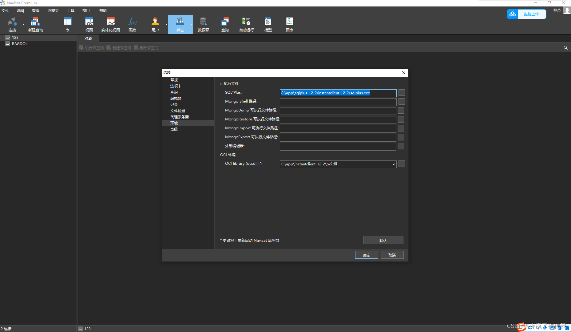This screenshot has height=332, width=571.
Task: Click the MongoExport path input field
Action: 338,138
